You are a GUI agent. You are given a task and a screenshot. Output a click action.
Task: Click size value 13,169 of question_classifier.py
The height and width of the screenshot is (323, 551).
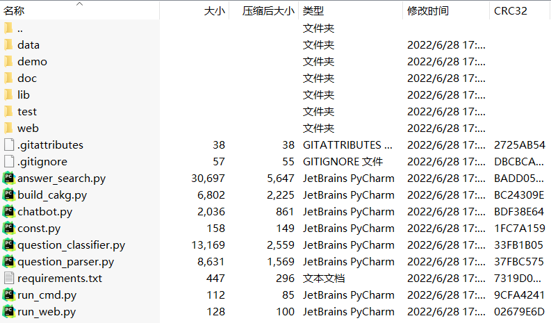(x=208, y=245)
